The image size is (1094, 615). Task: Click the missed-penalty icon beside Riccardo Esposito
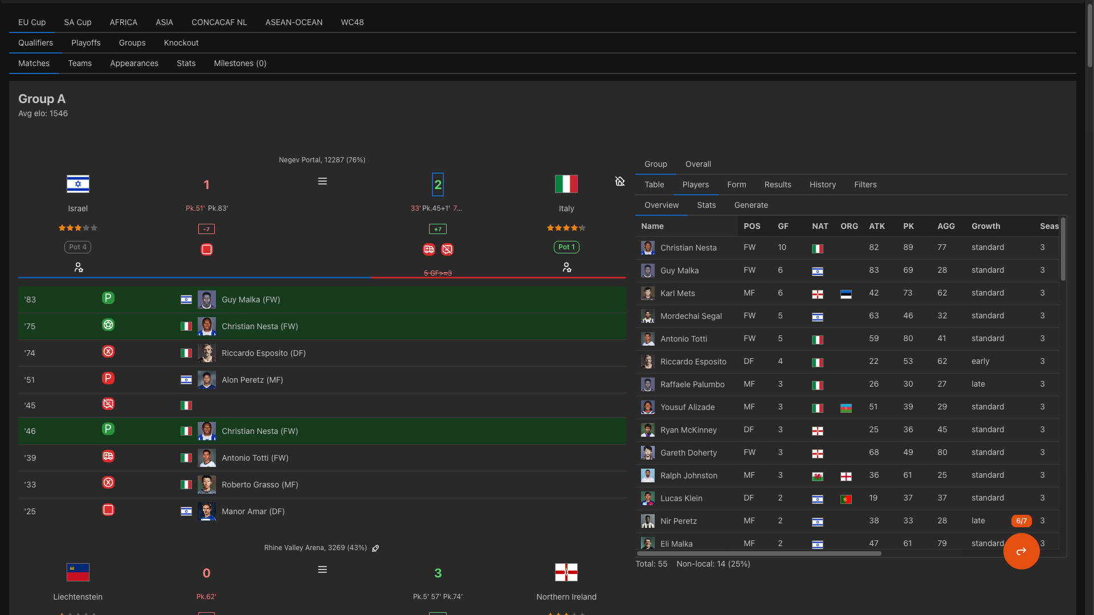(108, 351)
